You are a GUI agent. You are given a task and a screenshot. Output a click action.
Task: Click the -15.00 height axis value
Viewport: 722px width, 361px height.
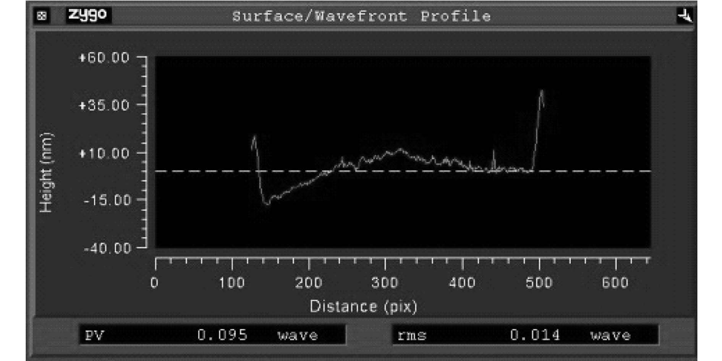[107, 200]
